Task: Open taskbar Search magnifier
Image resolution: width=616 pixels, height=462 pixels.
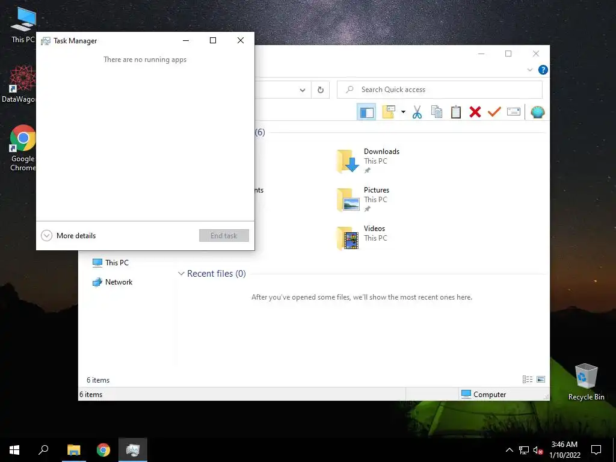Action: click(43, 450)
